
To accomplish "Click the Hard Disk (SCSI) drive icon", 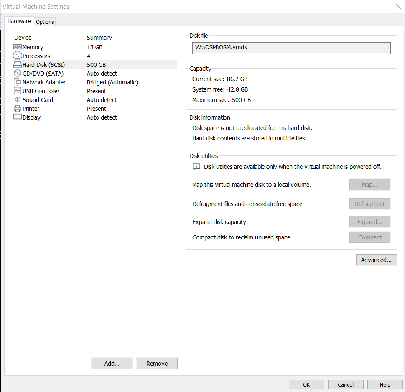I will pyautogui.click(x=17, y=64).
